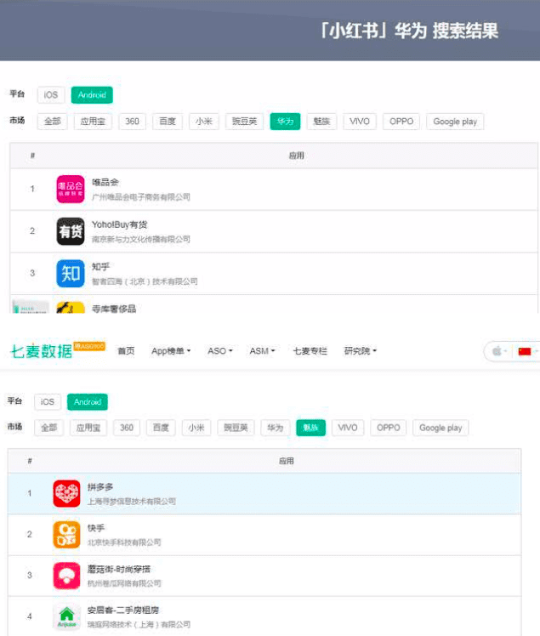540x636 pixels.
Task: Open the 唯品会 app name link
Action: pos(105,182)
